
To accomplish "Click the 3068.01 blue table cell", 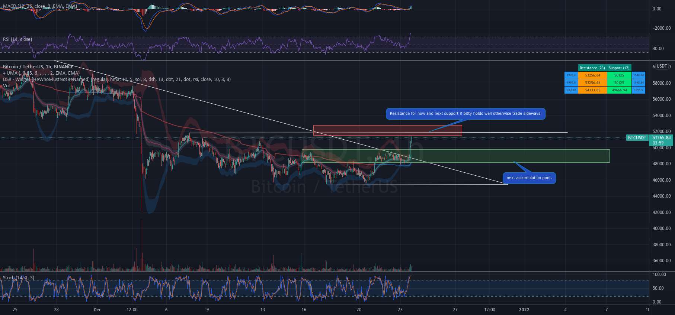I will point(571,90).
